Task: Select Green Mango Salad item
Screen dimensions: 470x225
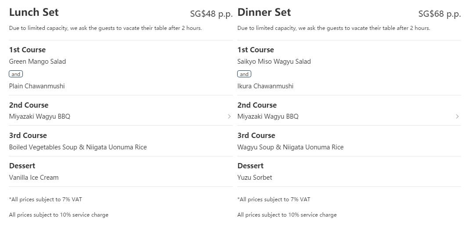Action: point(37,62)
